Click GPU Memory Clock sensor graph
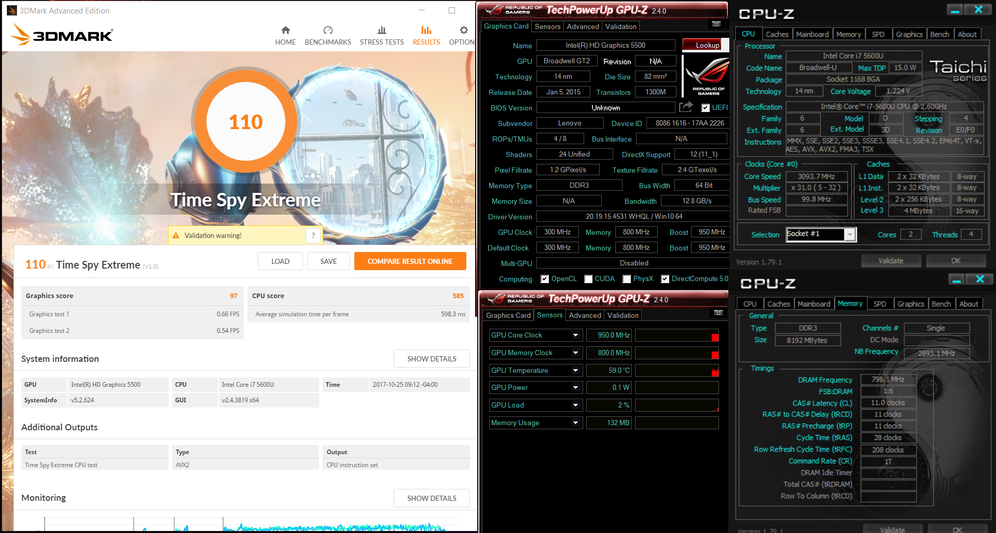This screenshot has height=533, width=996. pos(676,353)
